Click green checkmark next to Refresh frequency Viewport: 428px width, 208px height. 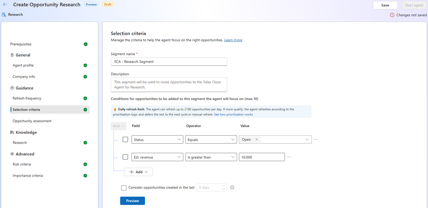[x=85, y=98]
